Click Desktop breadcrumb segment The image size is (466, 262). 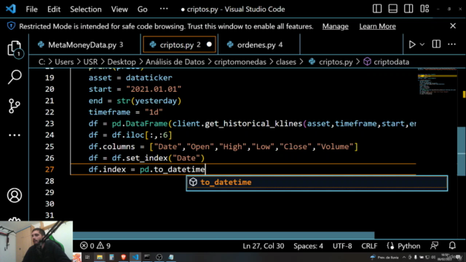pyautogui.click(x=122, y=62)
